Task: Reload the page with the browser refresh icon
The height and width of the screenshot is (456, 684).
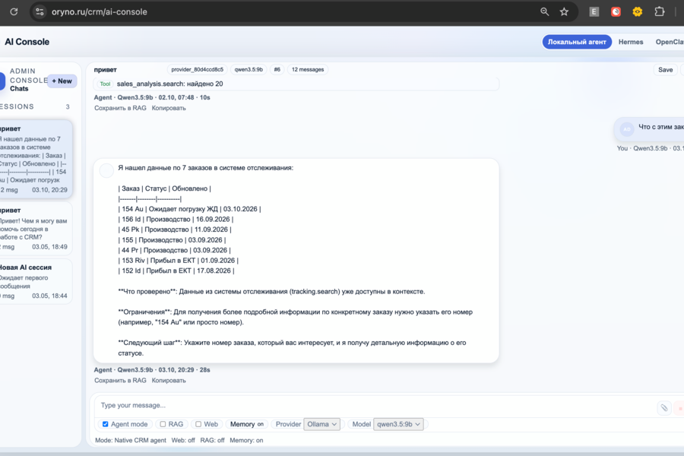Action: pyautogui.click(x=14, y=12)
